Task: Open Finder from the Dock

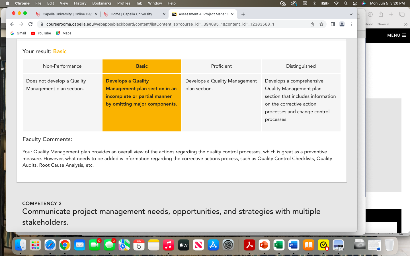Action: click(20, 245)
